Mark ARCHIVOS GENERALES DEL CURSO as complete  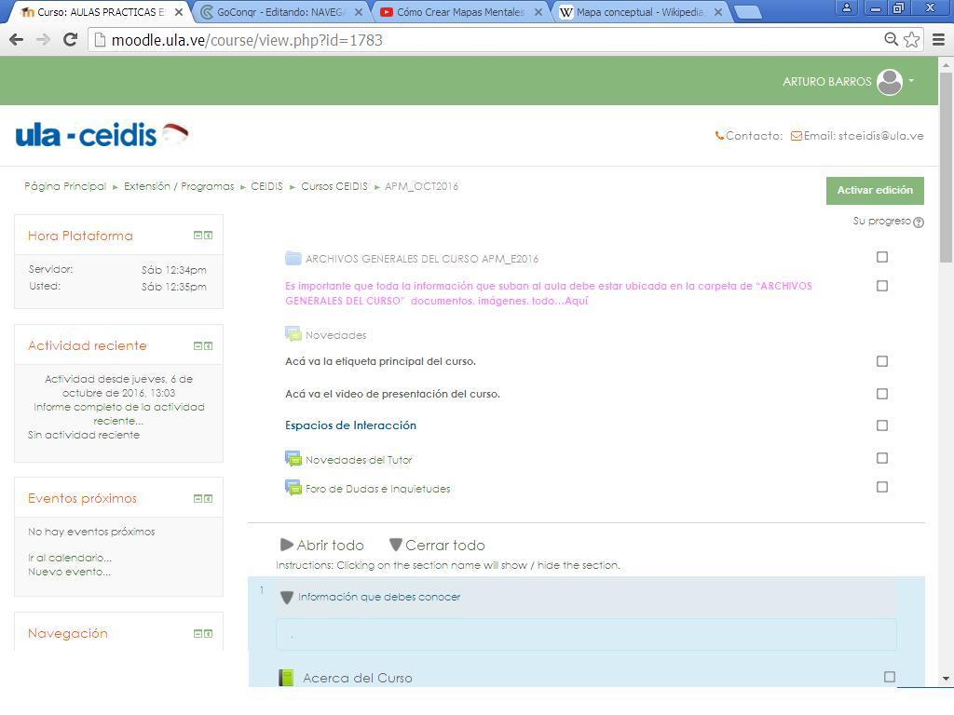point(882,257)
